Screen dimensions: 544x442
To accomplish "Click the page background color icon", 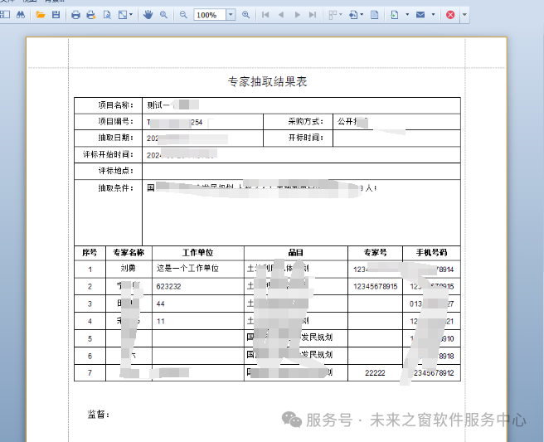I will coord(353,15).
